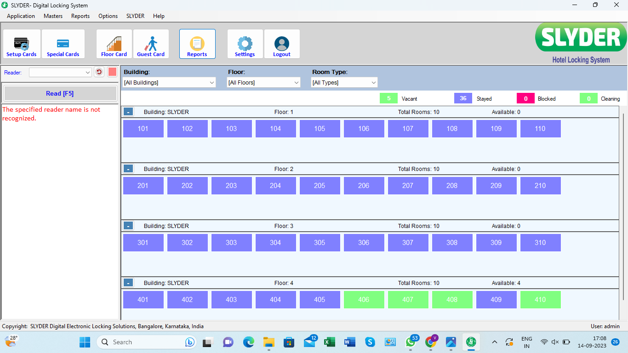Viewport: 628px width, 353px height.
Task: Select room 409
Action: coord(496,300)
